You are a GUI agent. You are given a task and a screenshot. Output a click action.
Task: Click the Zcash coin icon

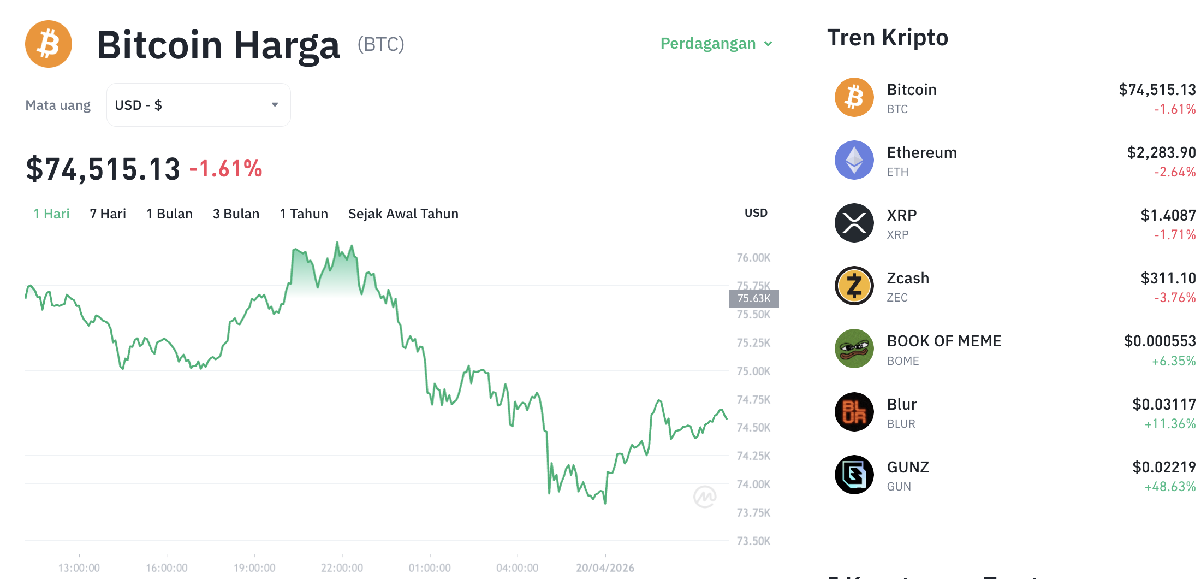(x=854, y=286)
